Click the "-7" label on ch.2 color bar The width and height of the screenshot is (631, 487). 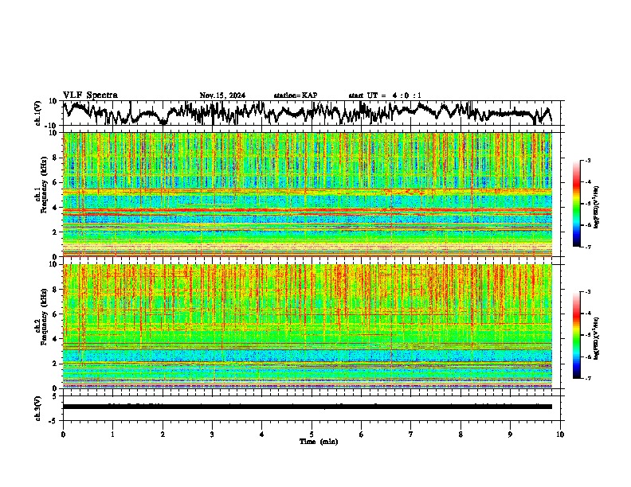pos(588,378)
